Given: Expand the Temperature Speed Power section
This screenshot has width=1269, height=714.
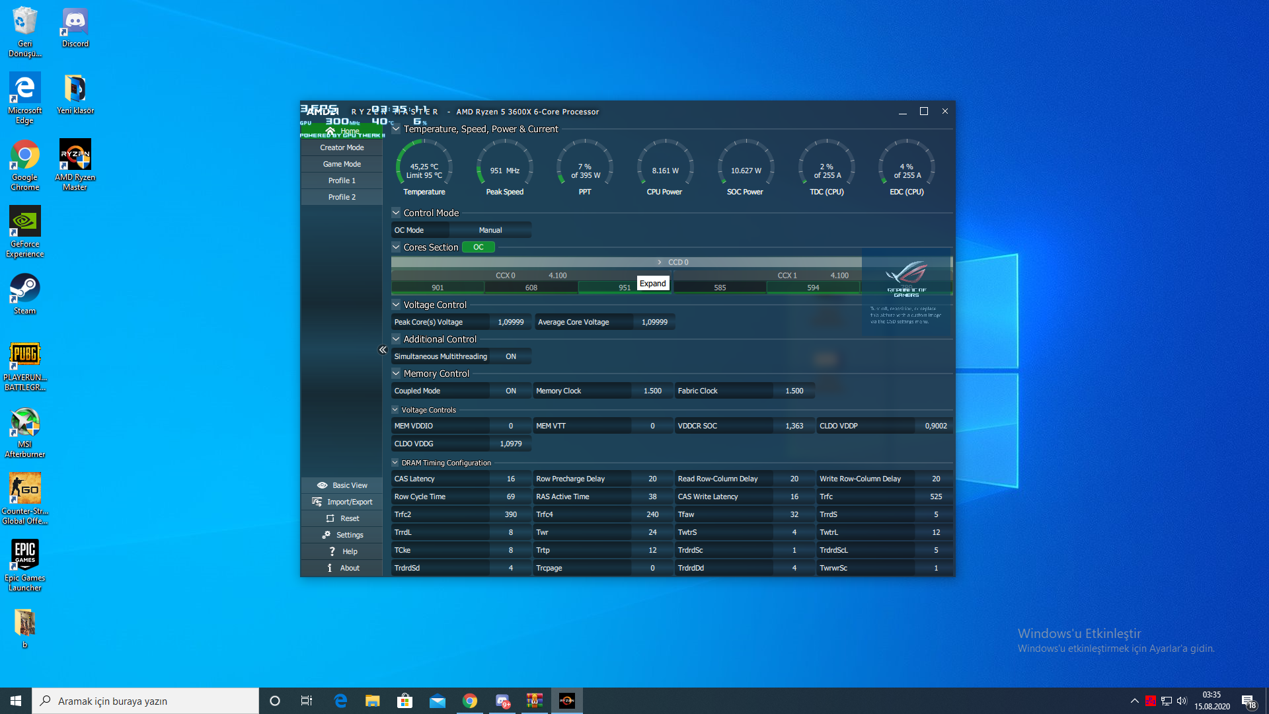Looking at the screenshot, I should [396, 129].
